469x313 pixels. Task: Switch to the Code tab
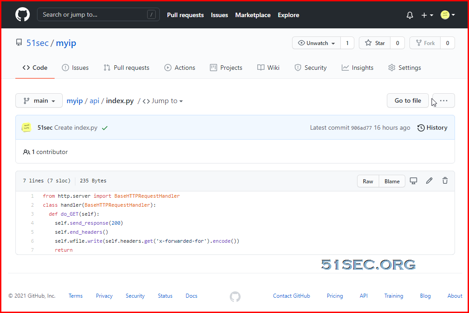click(35, 68)
